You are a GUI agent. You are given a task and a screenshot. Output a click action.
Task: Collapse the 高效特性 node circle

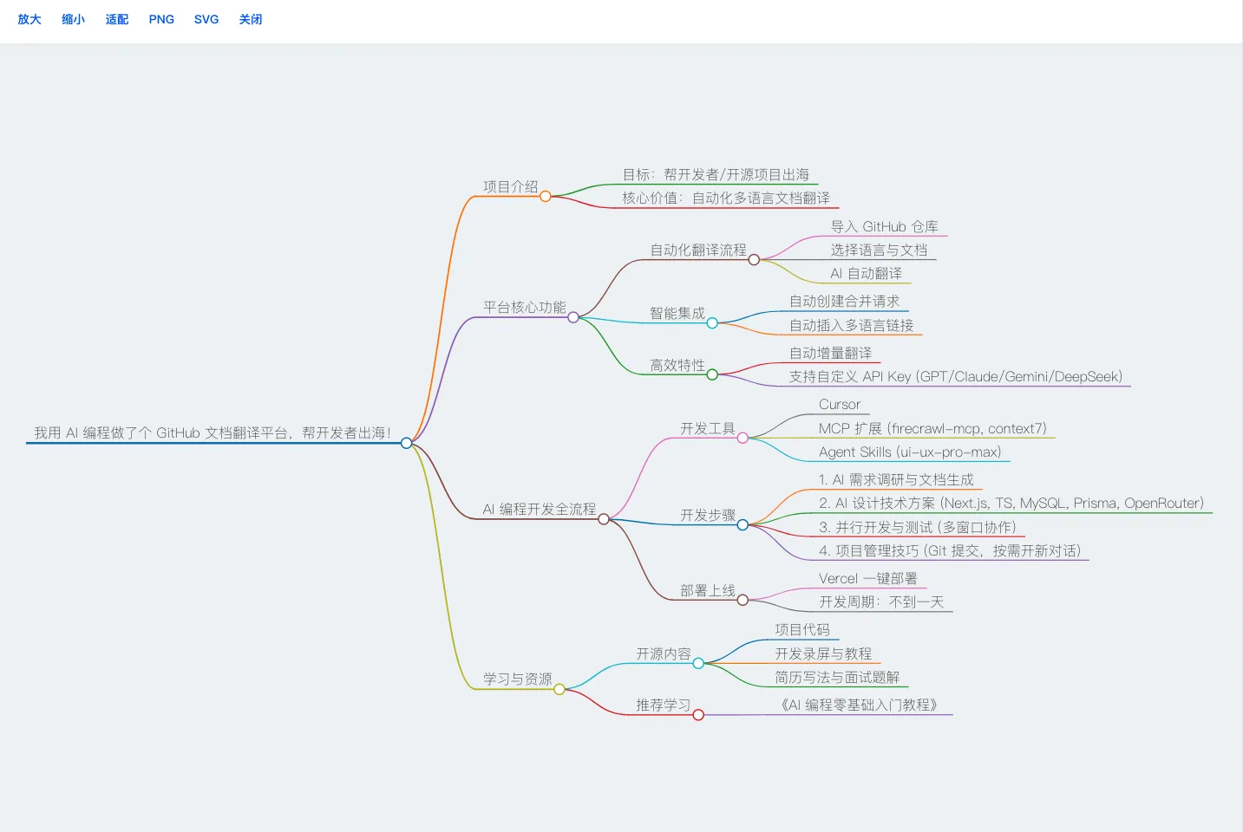coord(712,375)
